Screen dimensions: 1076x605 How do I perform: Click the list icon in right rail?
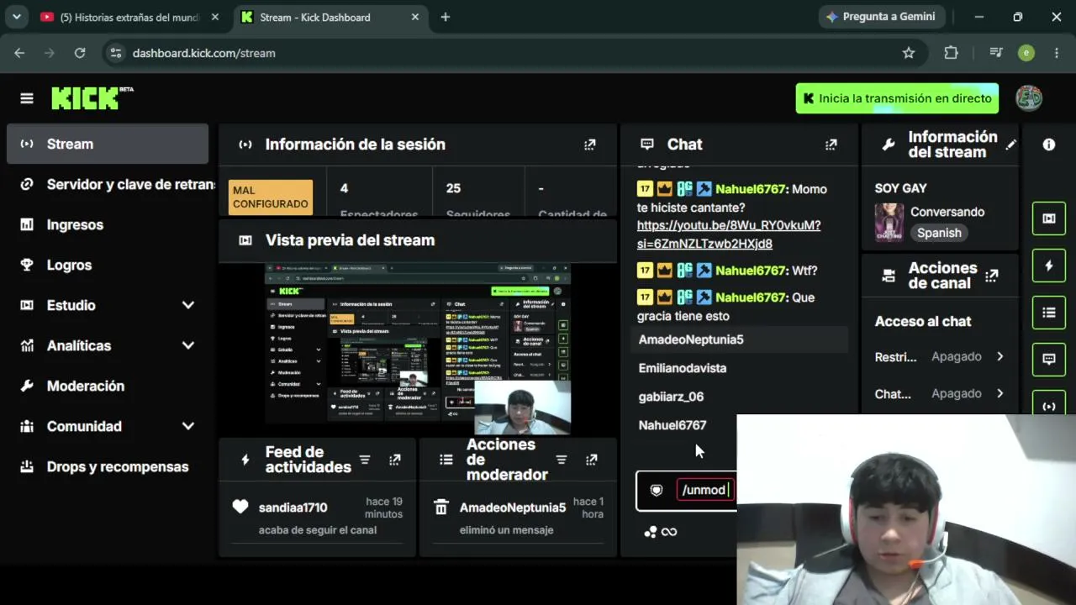click(1049, 313)
